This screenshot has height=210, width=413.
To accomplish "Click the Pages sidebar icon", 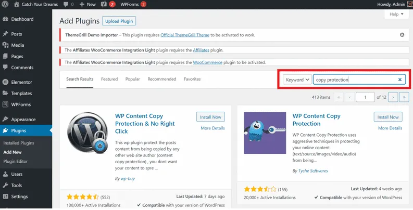I will point(5,56).
